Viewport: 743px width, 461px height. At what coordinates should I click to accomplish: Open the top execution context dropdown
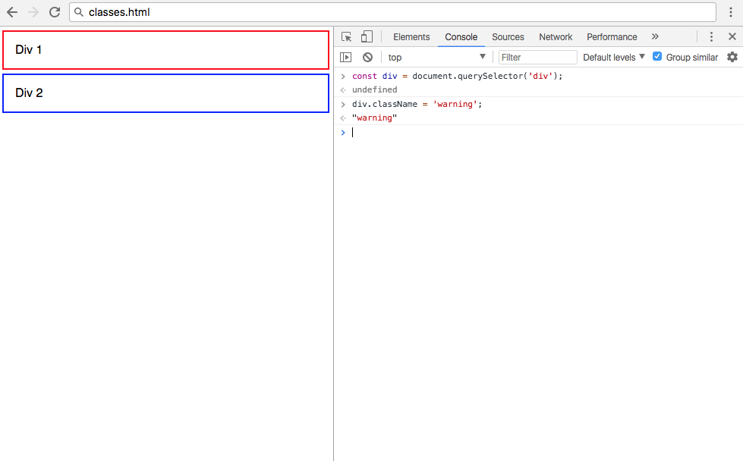[436, 57]
